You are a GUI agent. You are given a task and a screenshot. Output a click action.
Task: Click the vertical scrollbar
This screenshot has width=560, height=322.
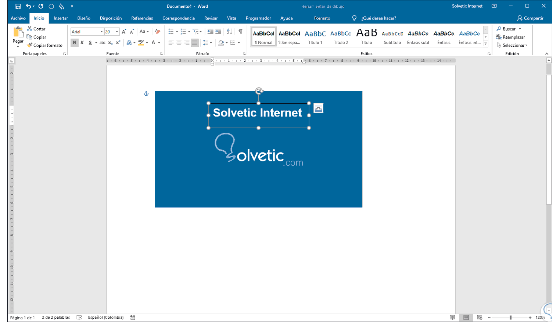point(549,140)
